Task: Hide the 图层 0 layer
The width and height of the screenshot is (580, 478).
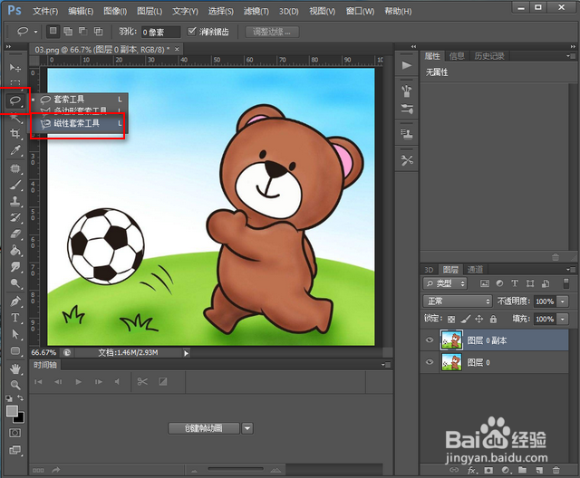Action: coord(430,362)
